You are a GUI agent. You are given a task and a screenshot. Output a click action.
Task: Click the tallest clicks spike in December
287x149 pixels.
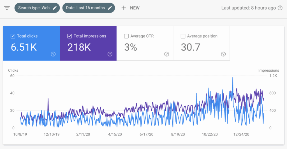coord(233,78)
